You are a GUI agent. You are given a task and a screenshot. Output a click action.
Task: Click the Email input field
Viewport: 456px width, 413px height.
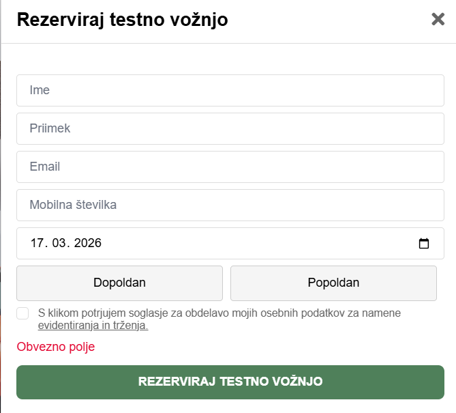(230, 167)
